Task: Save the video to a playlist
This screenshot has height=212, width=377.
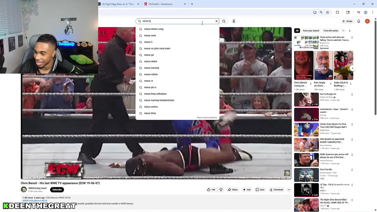Action: 260,190
